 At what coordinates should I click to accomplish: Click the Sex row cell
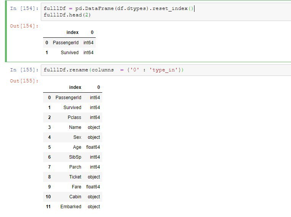[77, 137]
